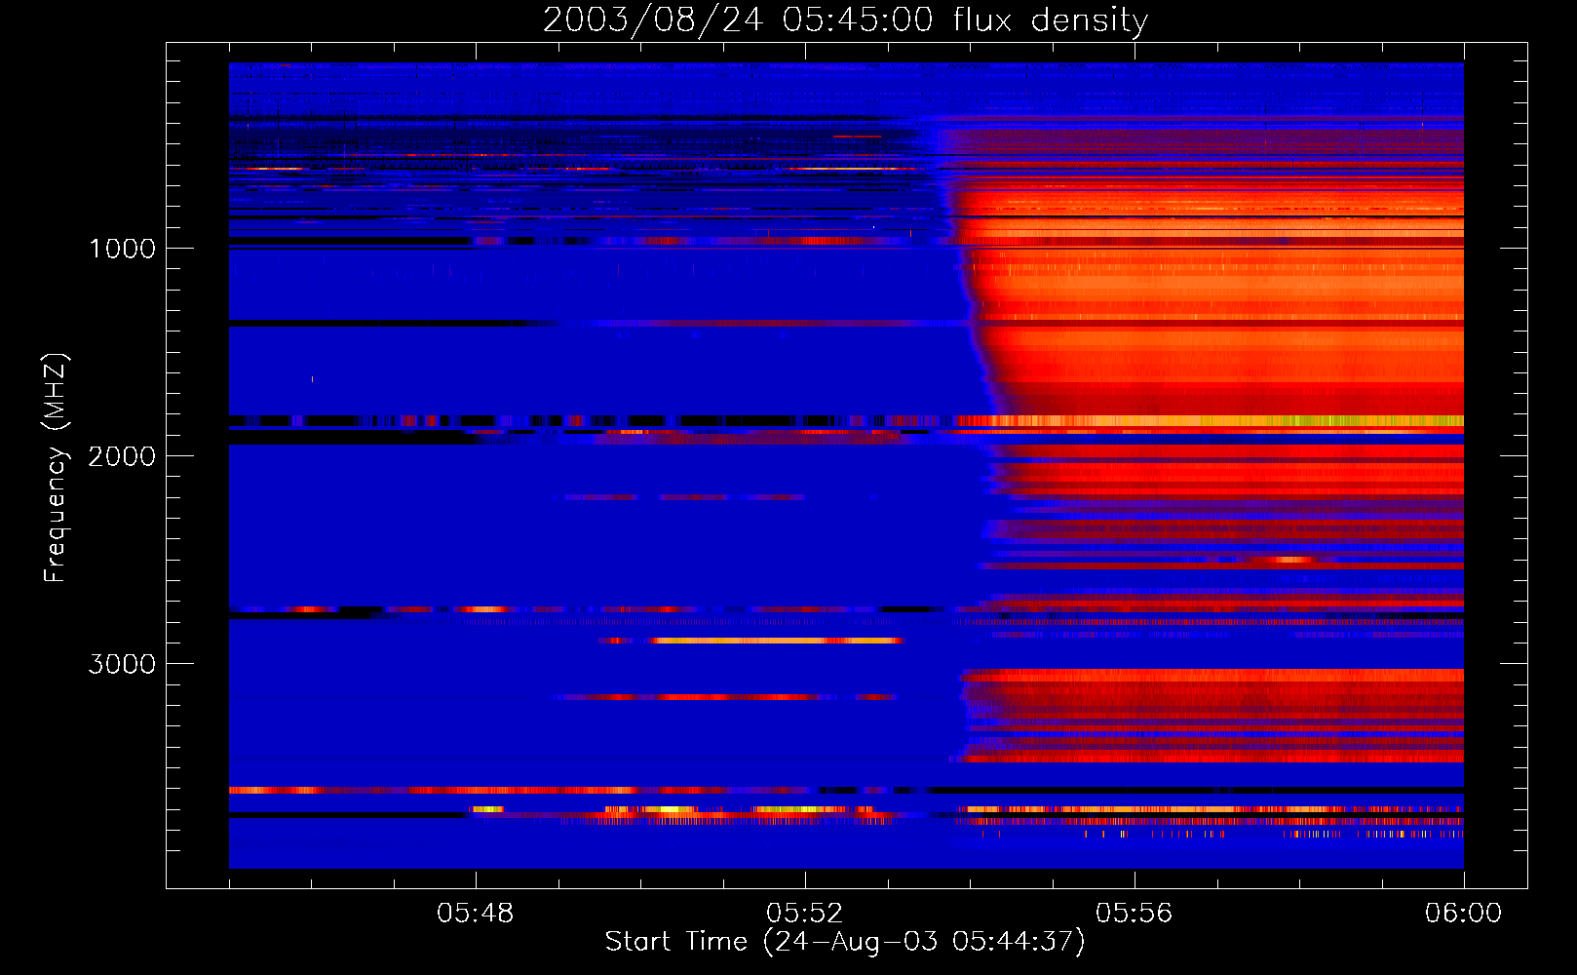Click the 06:00 time tick label
The height and width of the screenshot is (975, 1577).
(x=1463, y=914)
